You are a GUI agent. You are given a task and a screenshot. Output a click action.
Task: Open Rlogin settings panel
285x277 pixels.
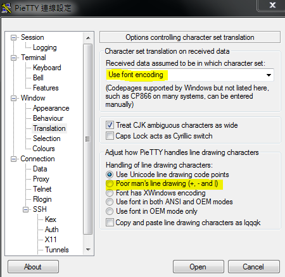42,199
